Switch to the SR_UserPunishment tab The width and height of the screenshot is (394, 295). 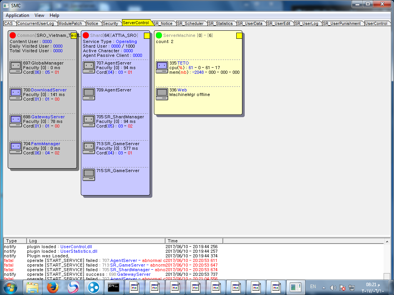[x=342, y=23]
